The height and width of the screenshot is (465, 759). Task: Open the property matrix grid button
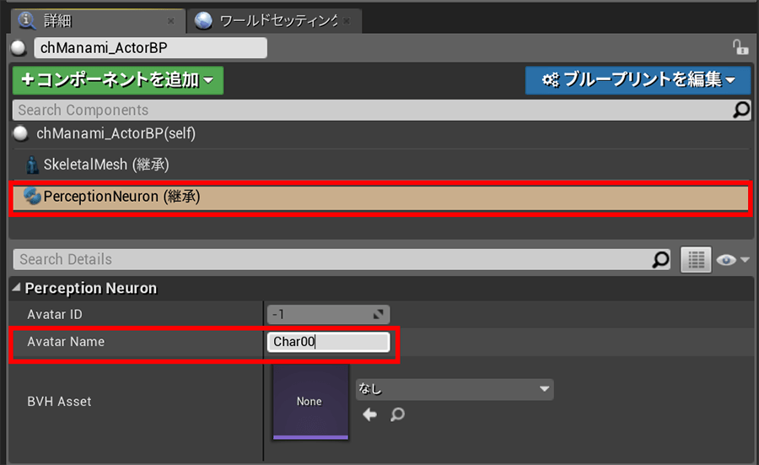(x=696, y=260)
